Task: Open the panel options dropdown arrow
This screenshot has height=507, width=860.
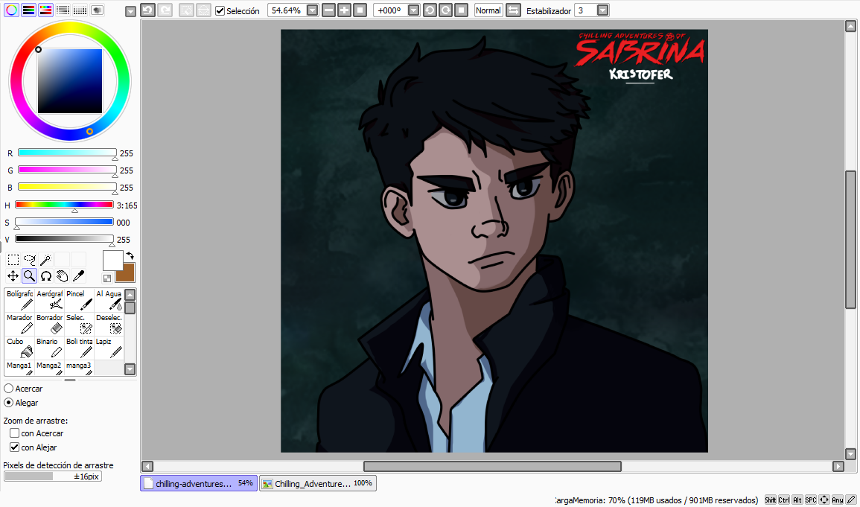Action: tap(130, 11)
